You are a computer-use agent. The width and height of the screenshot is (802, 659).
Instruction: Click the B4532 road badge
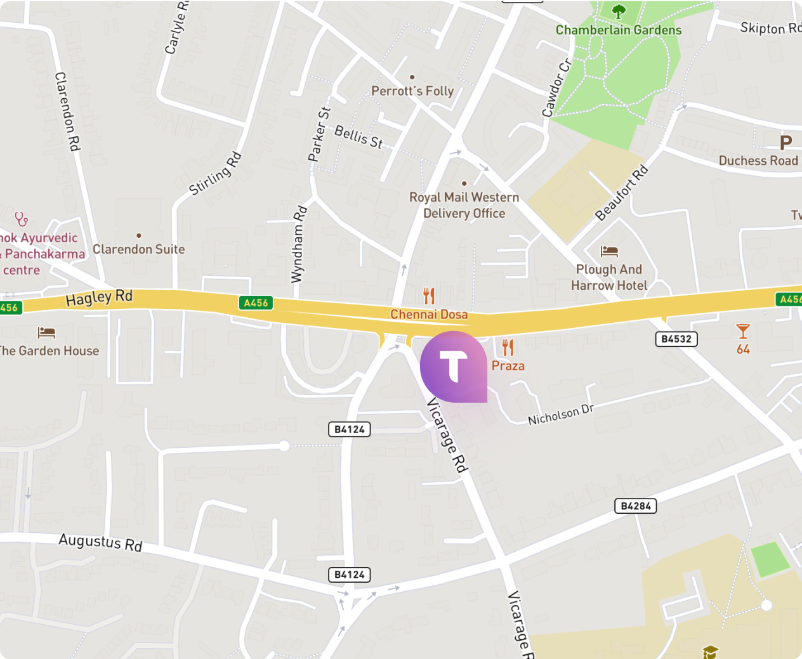click(x=676, y=339)
